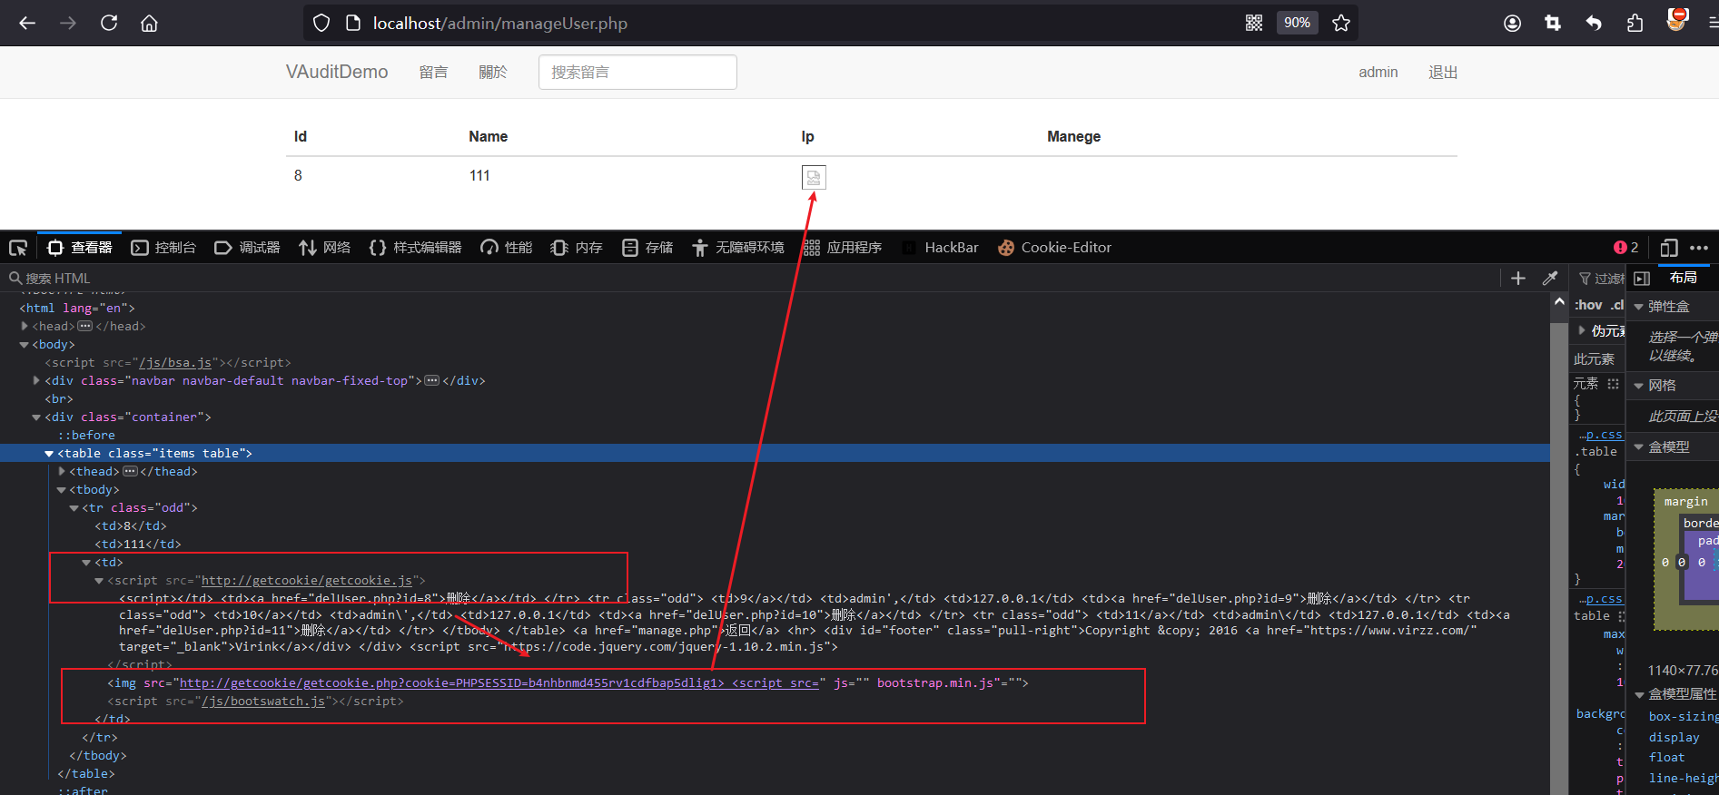Click the red error count badge
This screenshot has width=1719, height=795.
click(x=1625, y=248)
